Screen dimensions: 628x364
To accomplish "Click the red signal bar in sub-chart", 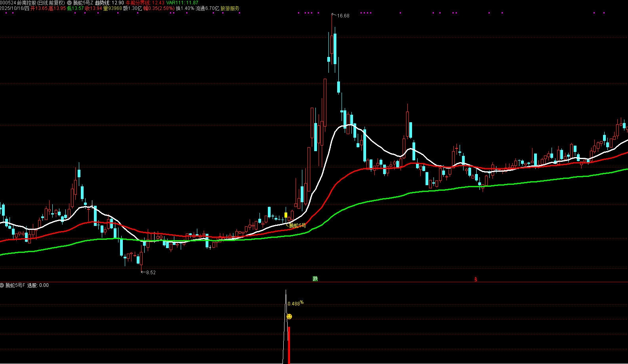I will [x=289, y=345].
